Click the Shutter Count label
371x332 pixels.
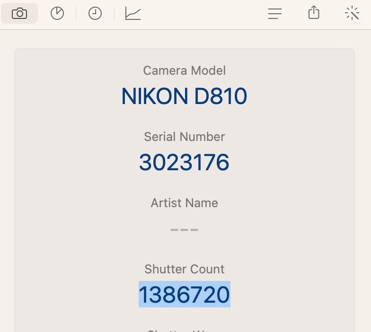coord(185,269)
